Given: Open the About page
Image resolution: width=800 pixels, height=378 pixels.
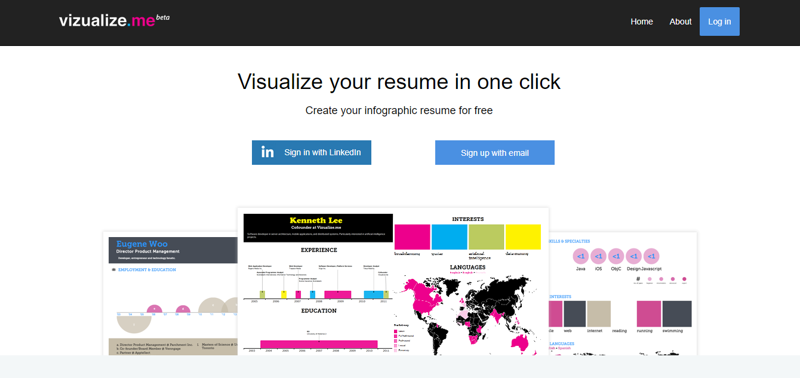Looking at the screenshot, I should 680,21.
